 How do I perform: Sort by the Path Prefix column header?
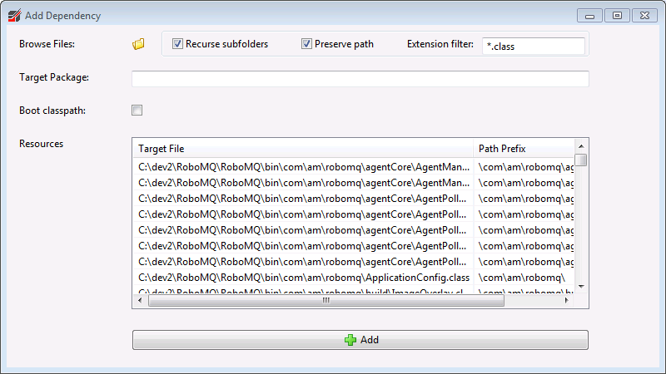[523, 149]
